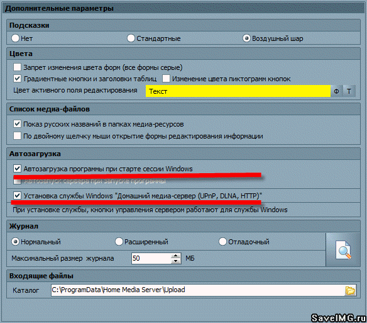Image resolution: width=367 pixels, height=323 pixels.
Task: Increase maximum journal size with up arrow
Action: [175, 256]
